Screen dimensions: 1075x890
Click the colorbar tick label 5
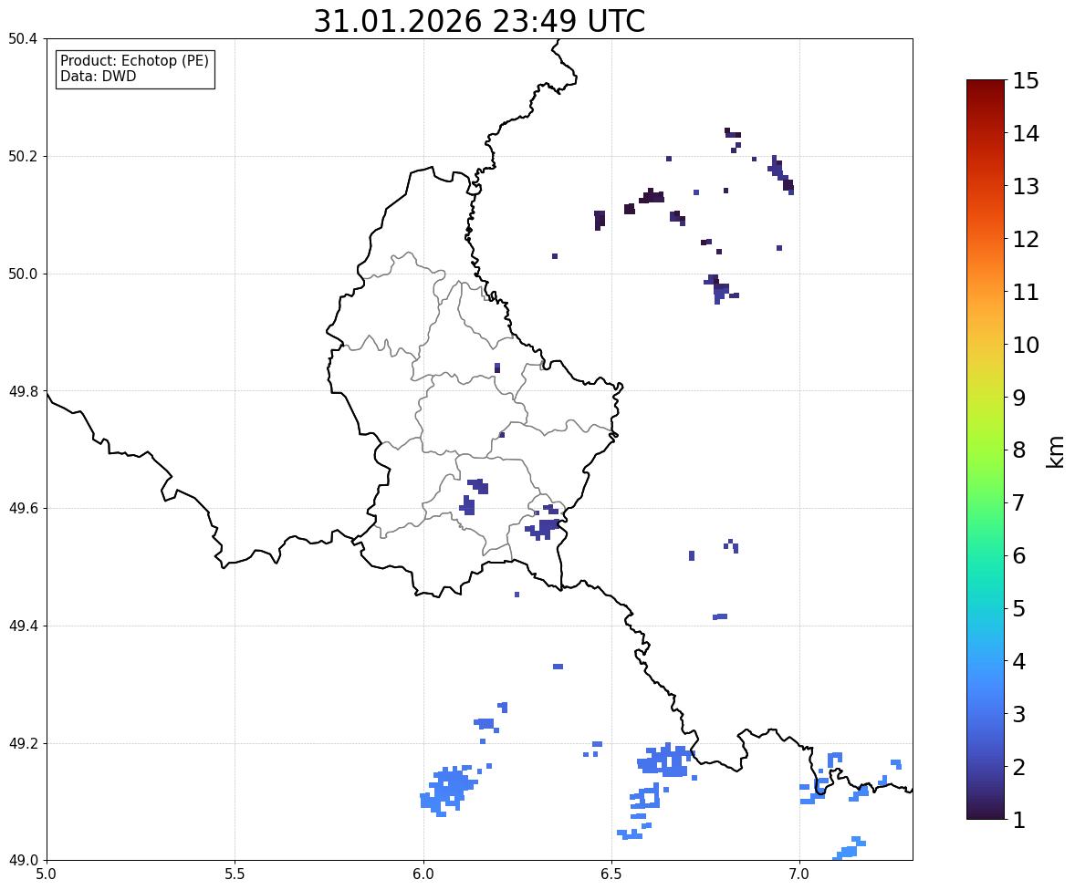(x=1019, y=608)
